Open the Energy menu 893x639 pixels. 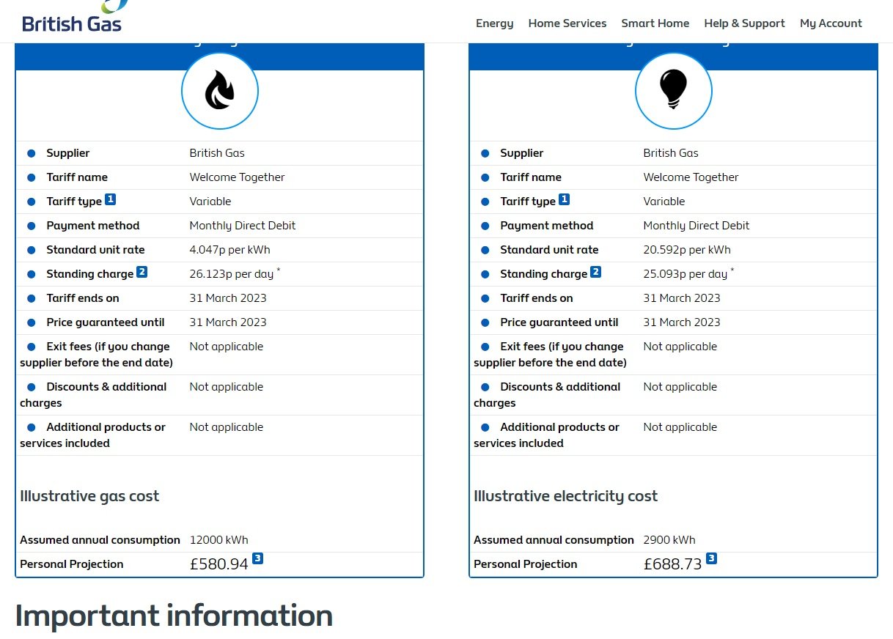pyautogui.click(x=494, y=23)
